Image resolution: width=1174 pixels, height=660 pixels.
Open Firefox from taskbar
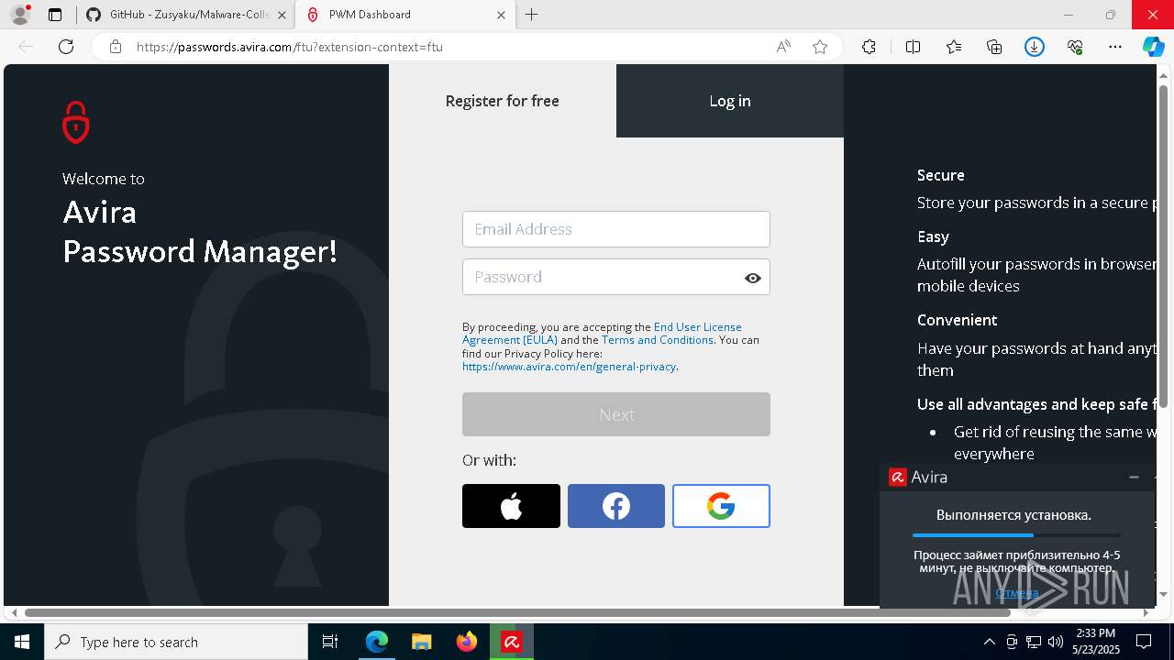point(467,642)
